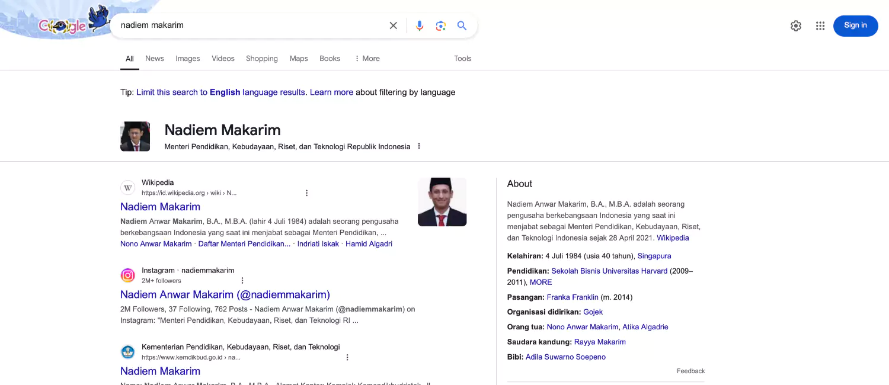
Task: Click Atika Algadrie parent link
Action: pyautogui.click(x=645, y=327)
